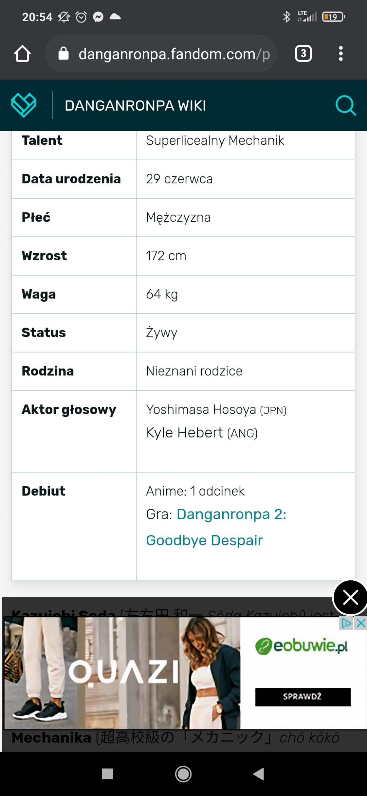Close the ad with small blue X
367x796 pixels.
[361, 623]
